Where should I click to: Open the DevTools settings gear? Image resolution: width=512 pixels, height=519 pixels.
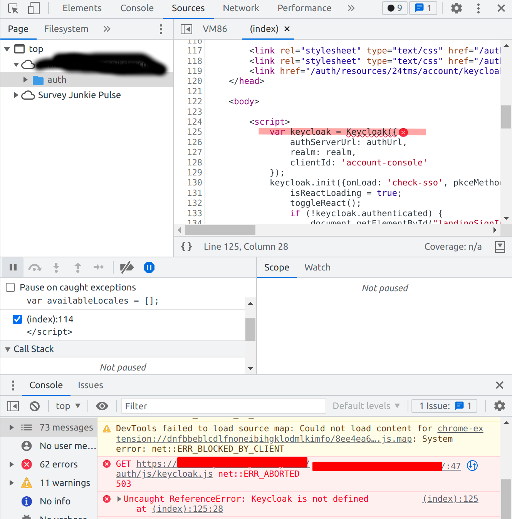(456, 8)
